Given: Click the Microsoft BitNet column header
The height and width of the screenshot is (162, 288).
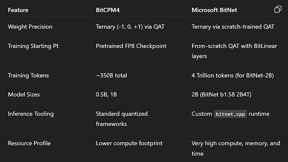Looking at the screenshot, I should pyautogui.click(x=214, y=10).
